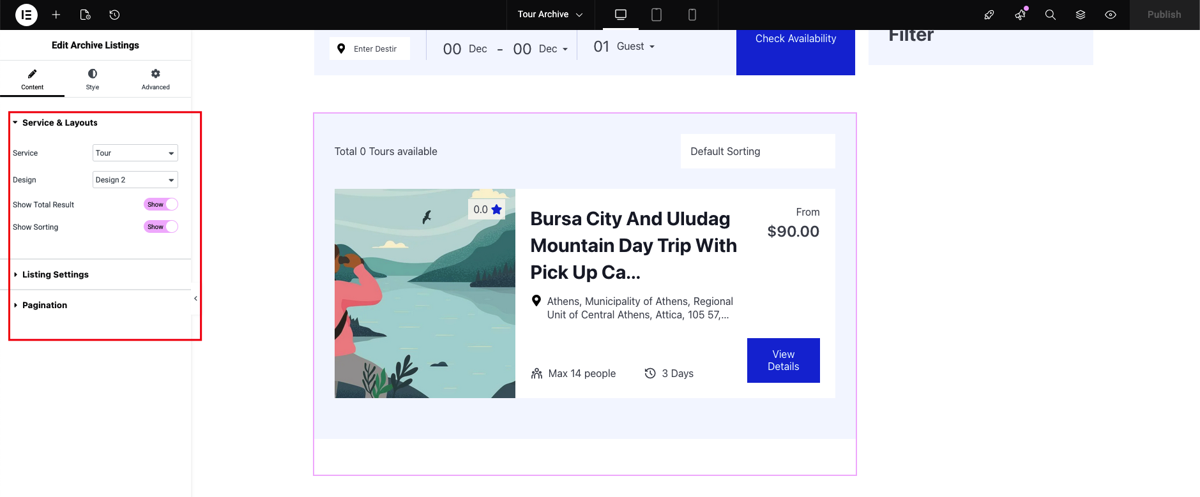Toggle off Show Total Result
This screenshot has height=497, width=1200.
[x=160, y=204]
